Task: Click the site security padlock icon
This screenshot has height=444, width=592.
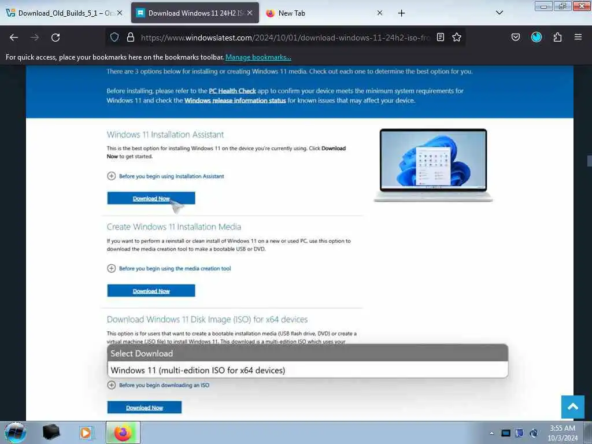Action: click(x=131, y=38)
